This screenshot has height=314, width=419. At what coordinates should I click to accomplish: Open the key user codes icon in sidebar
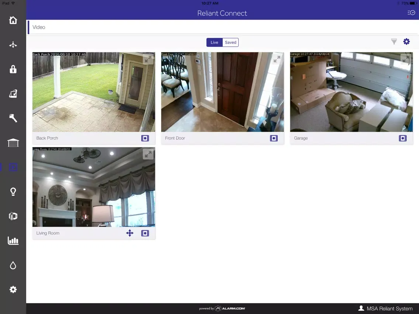click(x=13, y=118)
